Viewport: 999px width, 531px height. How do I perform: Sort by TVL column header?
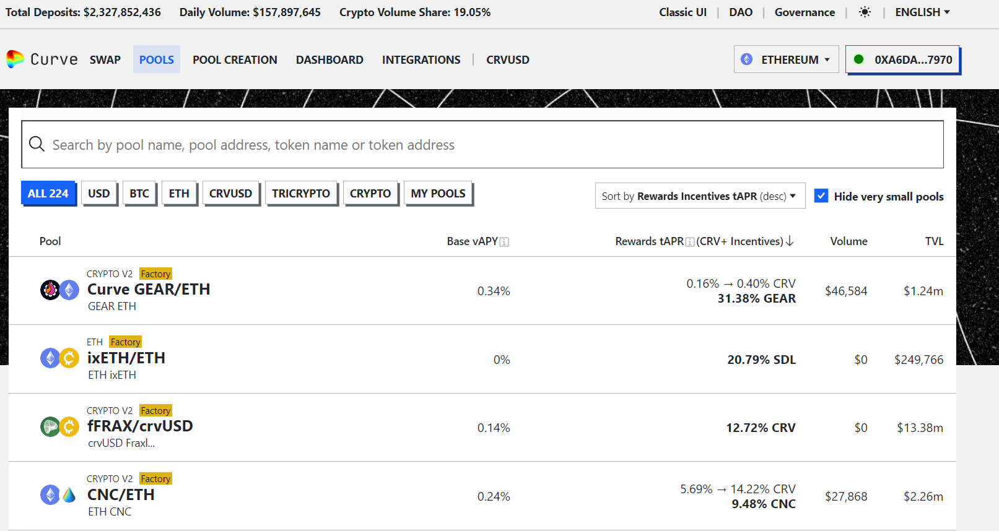click(x=934, y=241)
